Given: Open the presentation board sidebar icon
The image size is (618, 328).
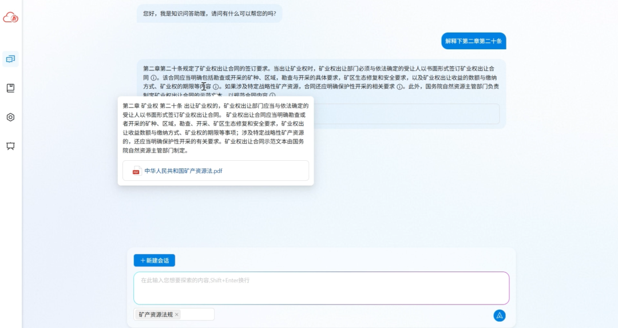Looking at the screenshot, I should (x=11, y=147).
